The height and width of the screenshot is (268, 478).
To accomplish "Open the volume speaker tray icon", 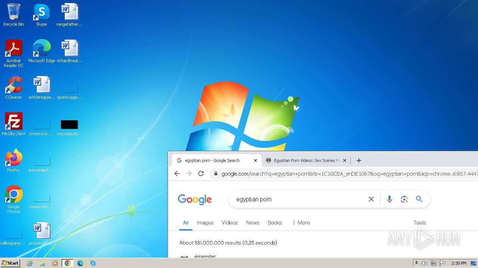I will 425,263.
